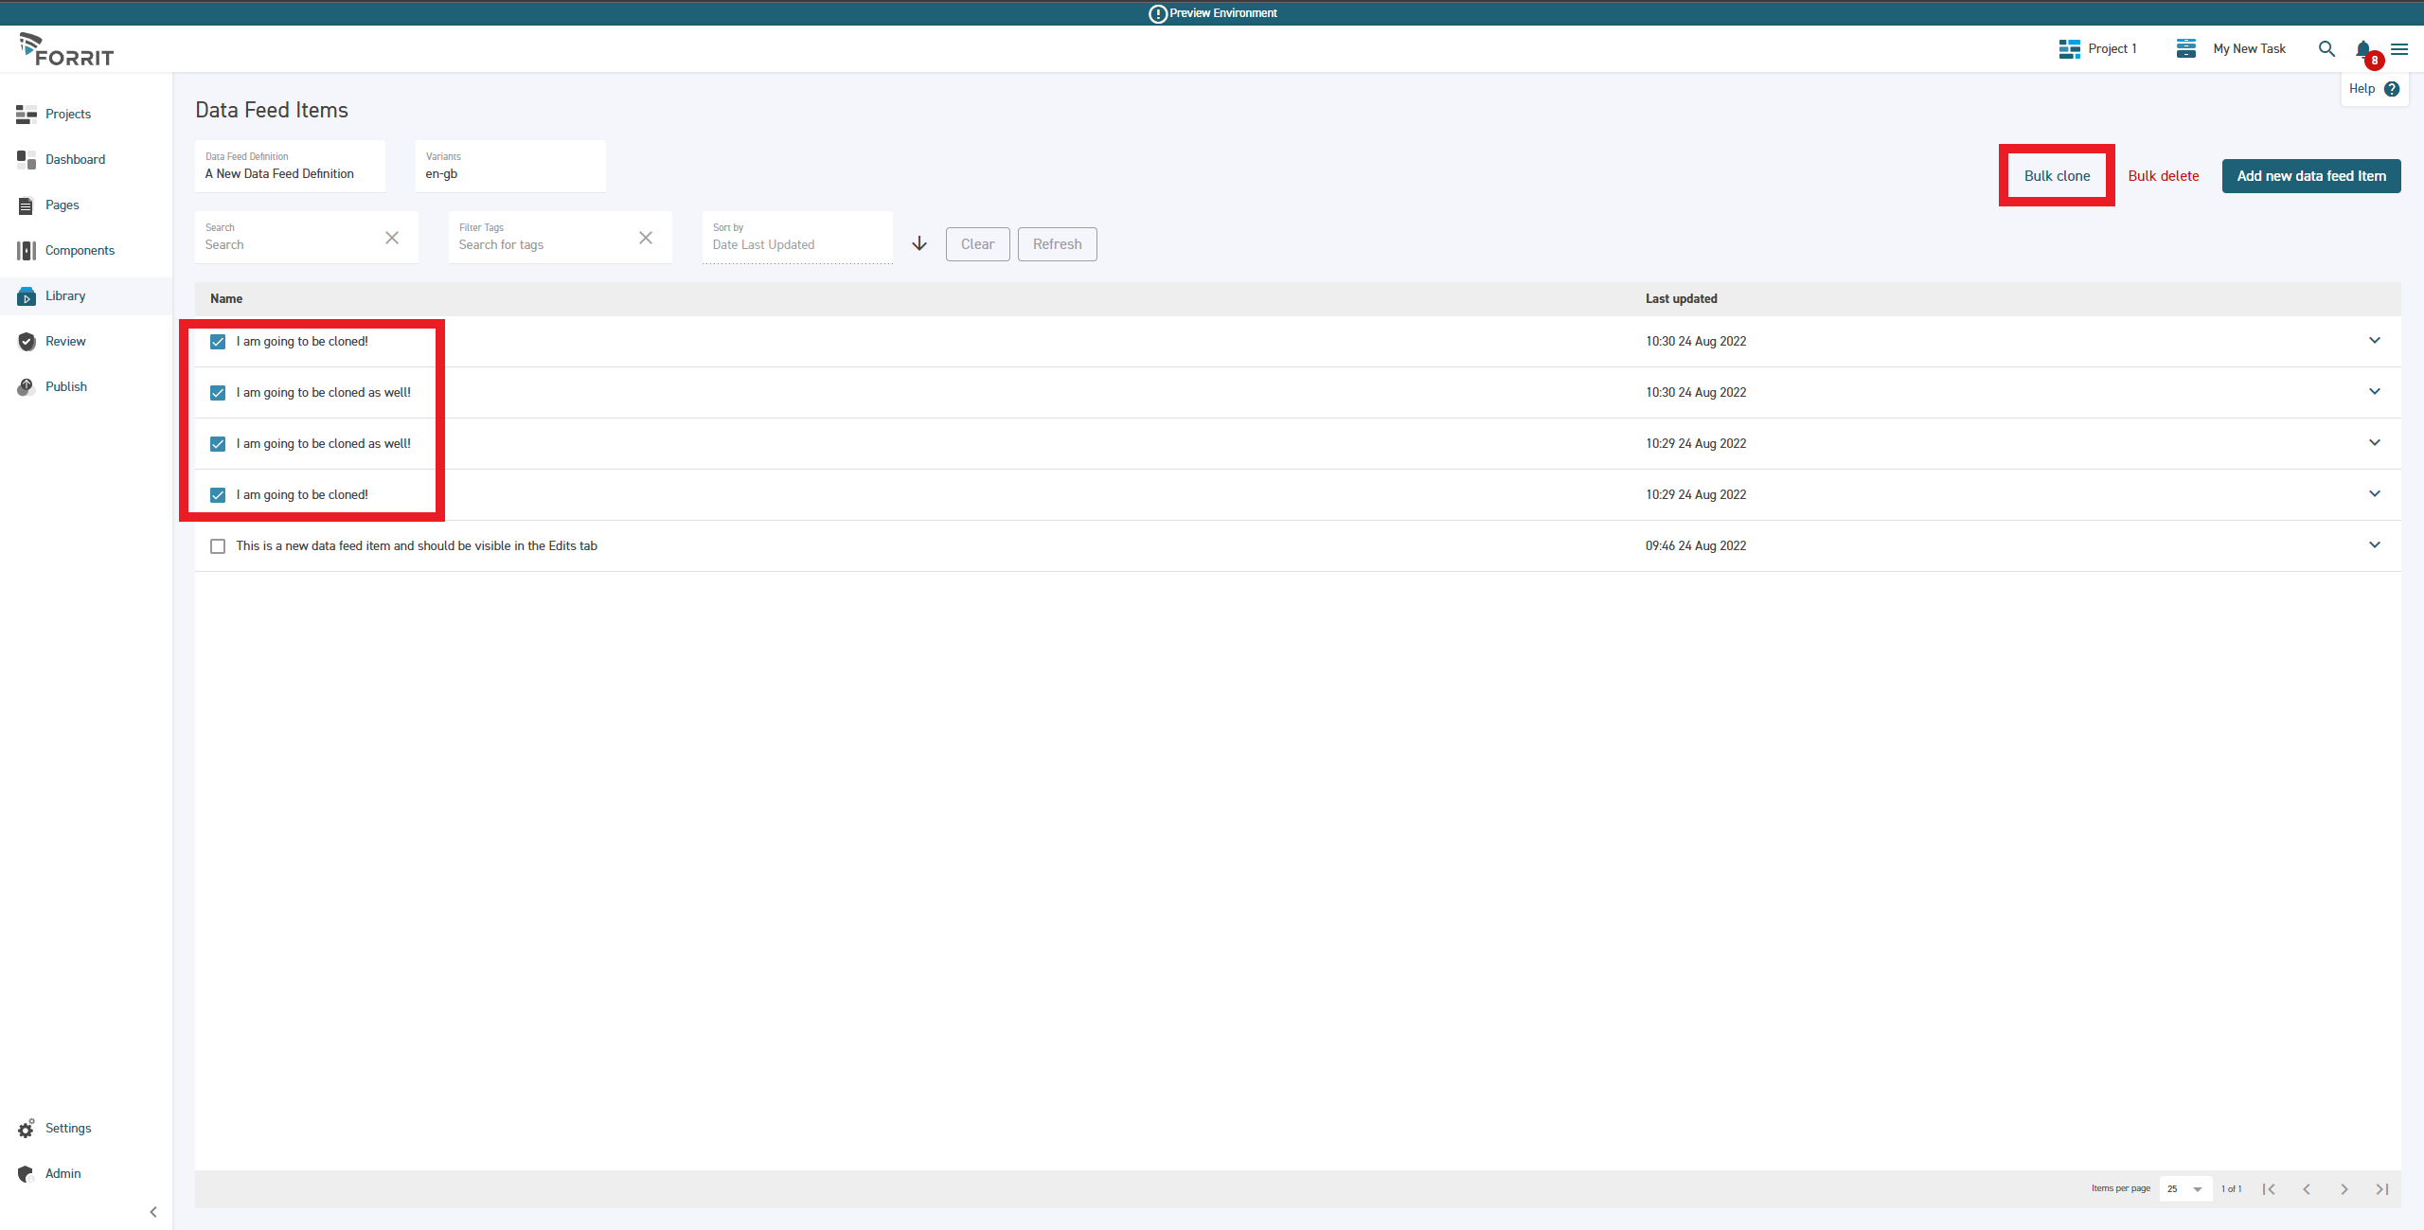This screenshot has width=2424, height=1230.
Task: Open the Items per page dropdown
Action: [x=2185, y=1189]
